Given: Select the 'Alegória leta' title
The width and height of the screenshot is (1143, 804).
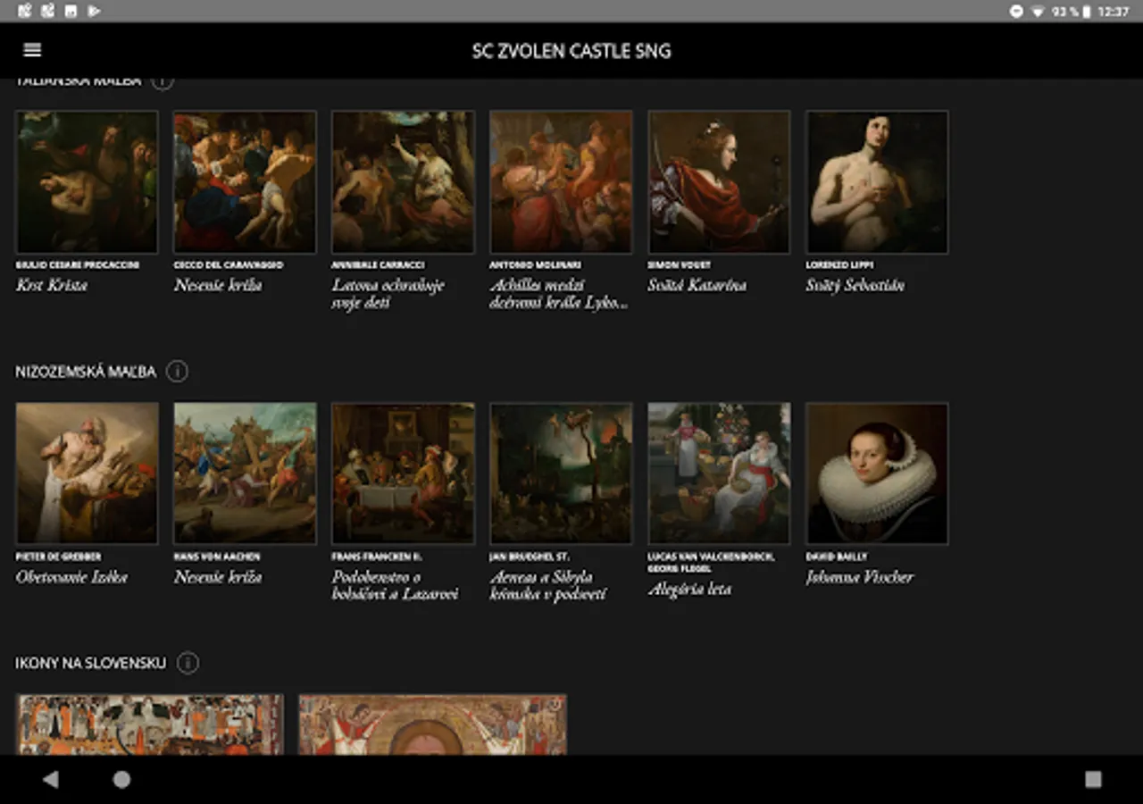Looking at the screenshot, I should [689, 590].
